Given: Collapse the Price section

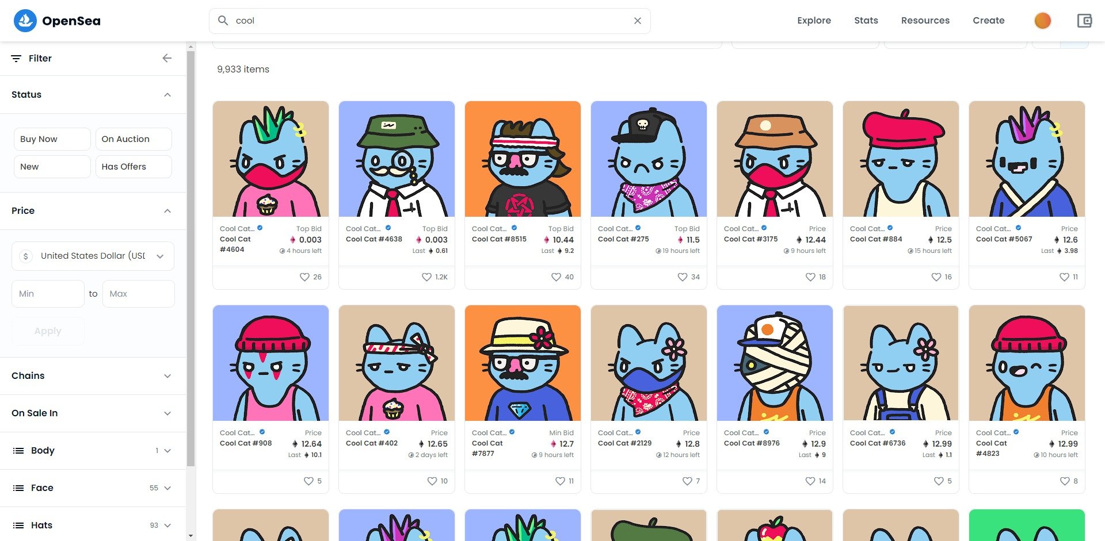Looking at the screenshot, I should pos(167,211).
